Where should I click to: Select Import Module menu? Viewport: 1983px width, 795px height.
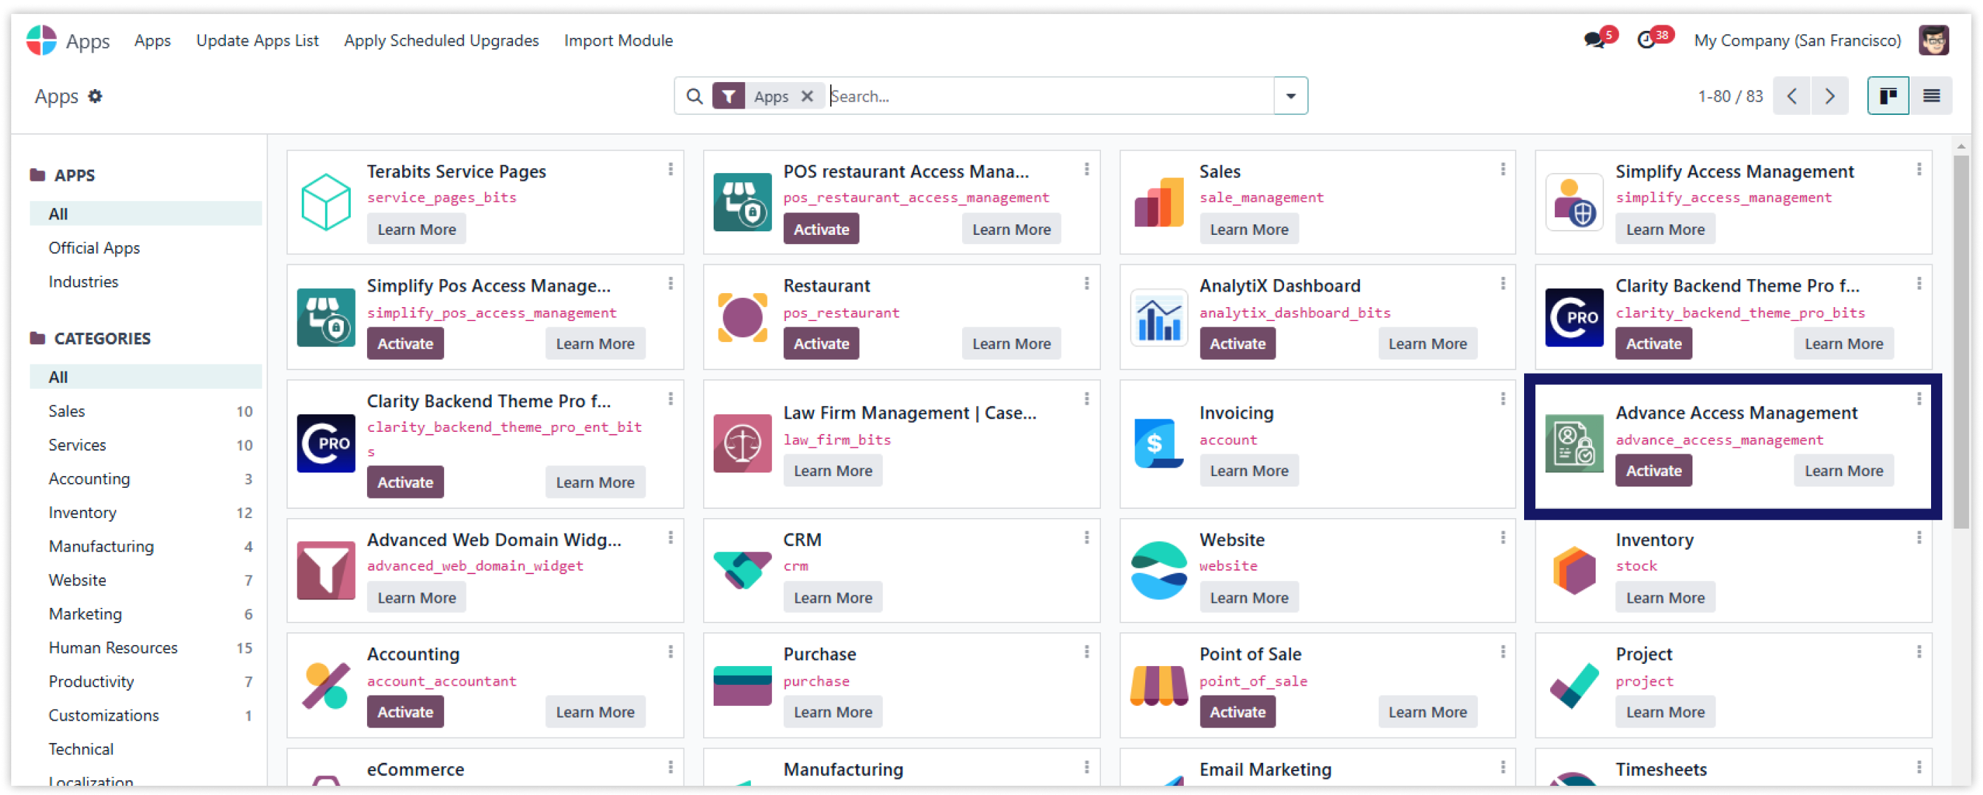(618, 40)
